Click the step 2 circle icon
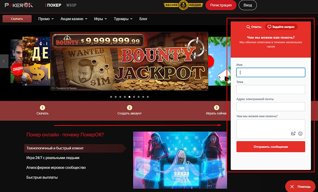The height and width of the screenshot is (192, 318). tap(129, 107)
